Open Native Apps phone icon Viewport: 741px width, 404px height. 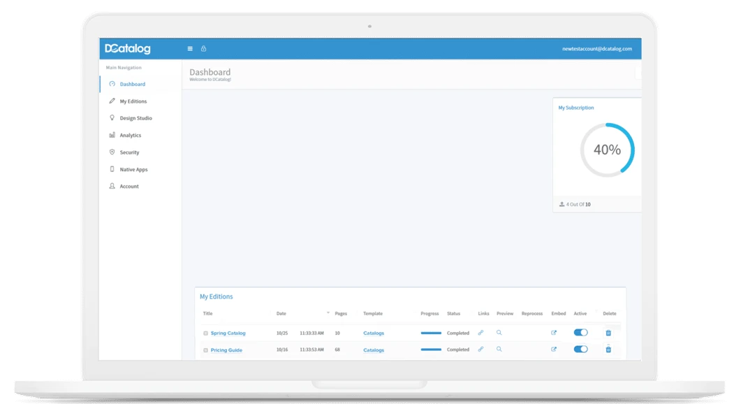112,169
